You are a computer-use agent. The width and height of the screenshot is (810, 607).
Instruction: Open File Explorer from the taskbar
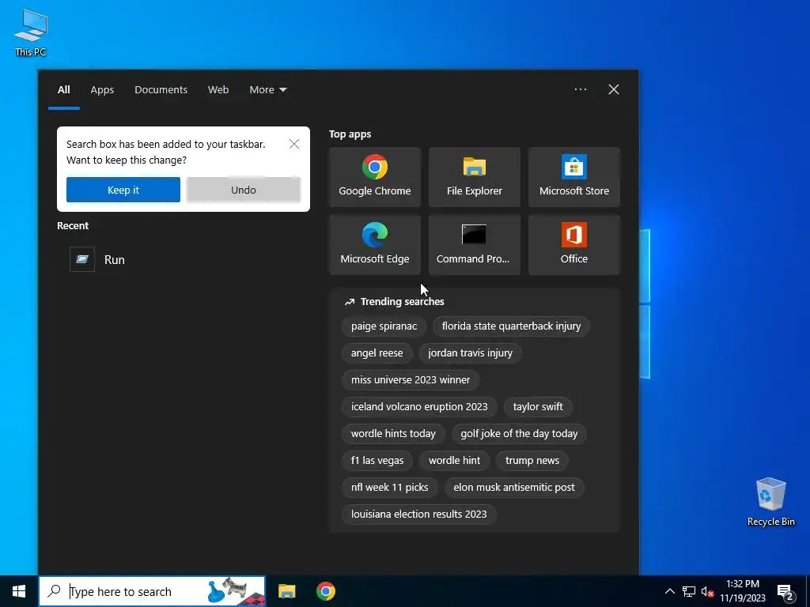point(286,591)
